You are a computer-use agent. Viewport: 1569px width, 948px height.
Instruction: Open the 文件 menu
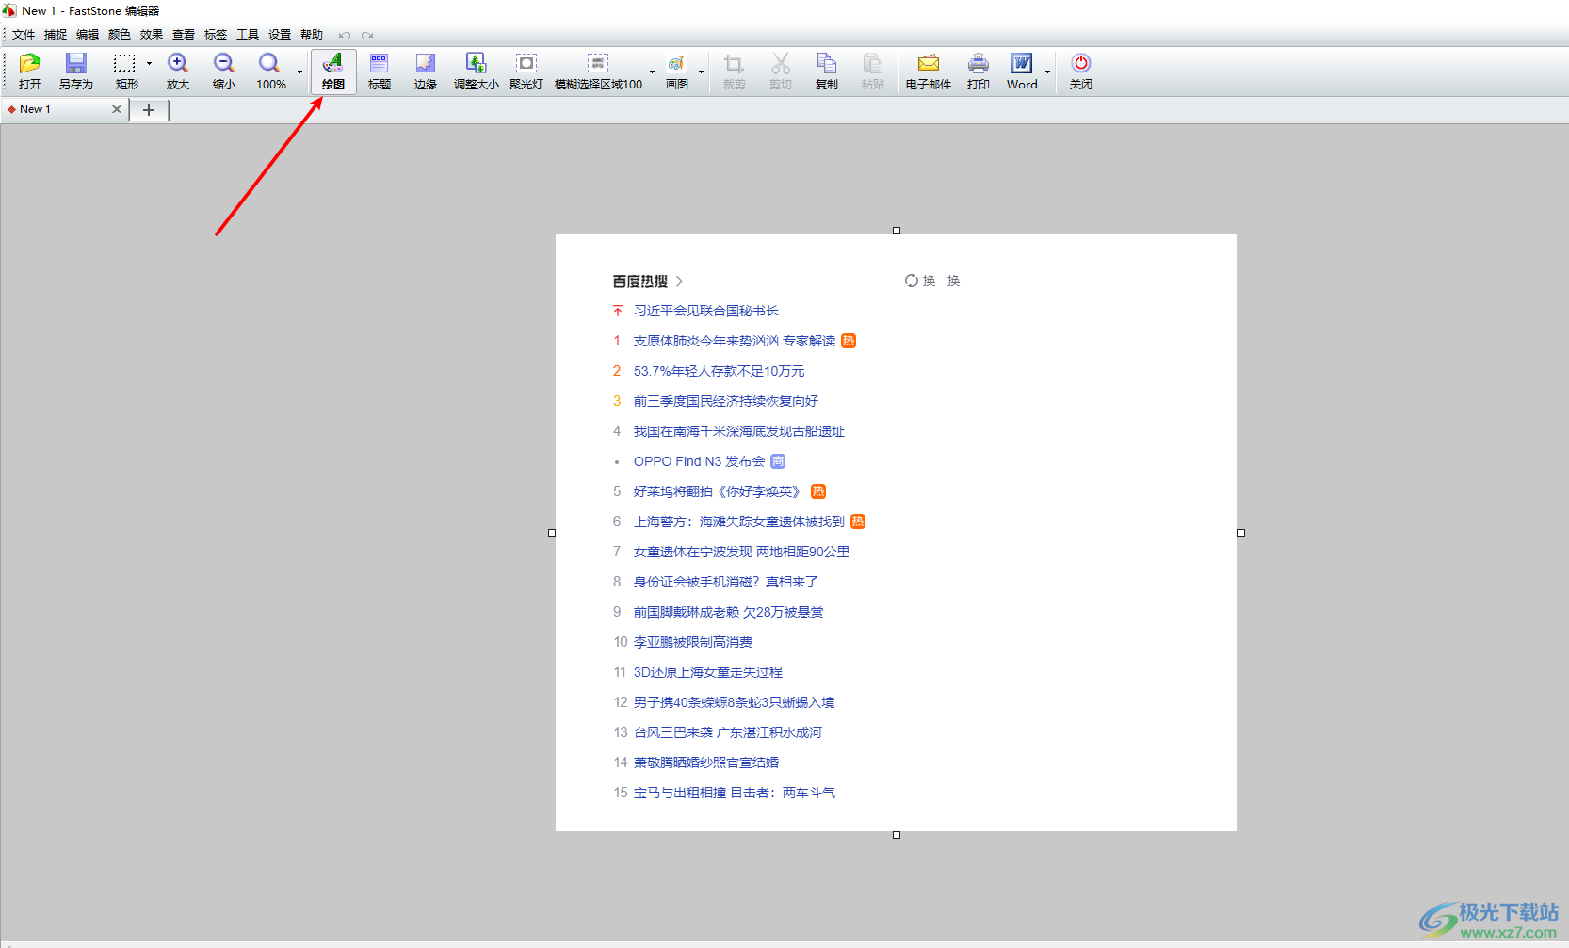coord(24,35)
